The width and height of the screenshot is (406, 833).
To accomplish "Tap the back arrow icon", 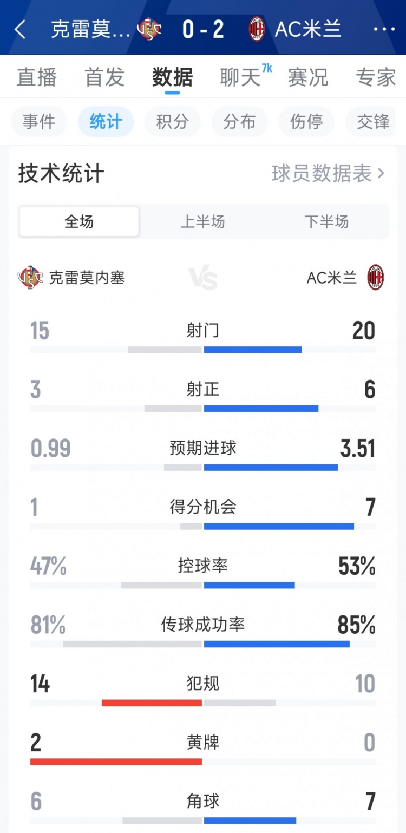I will [20, 30].
